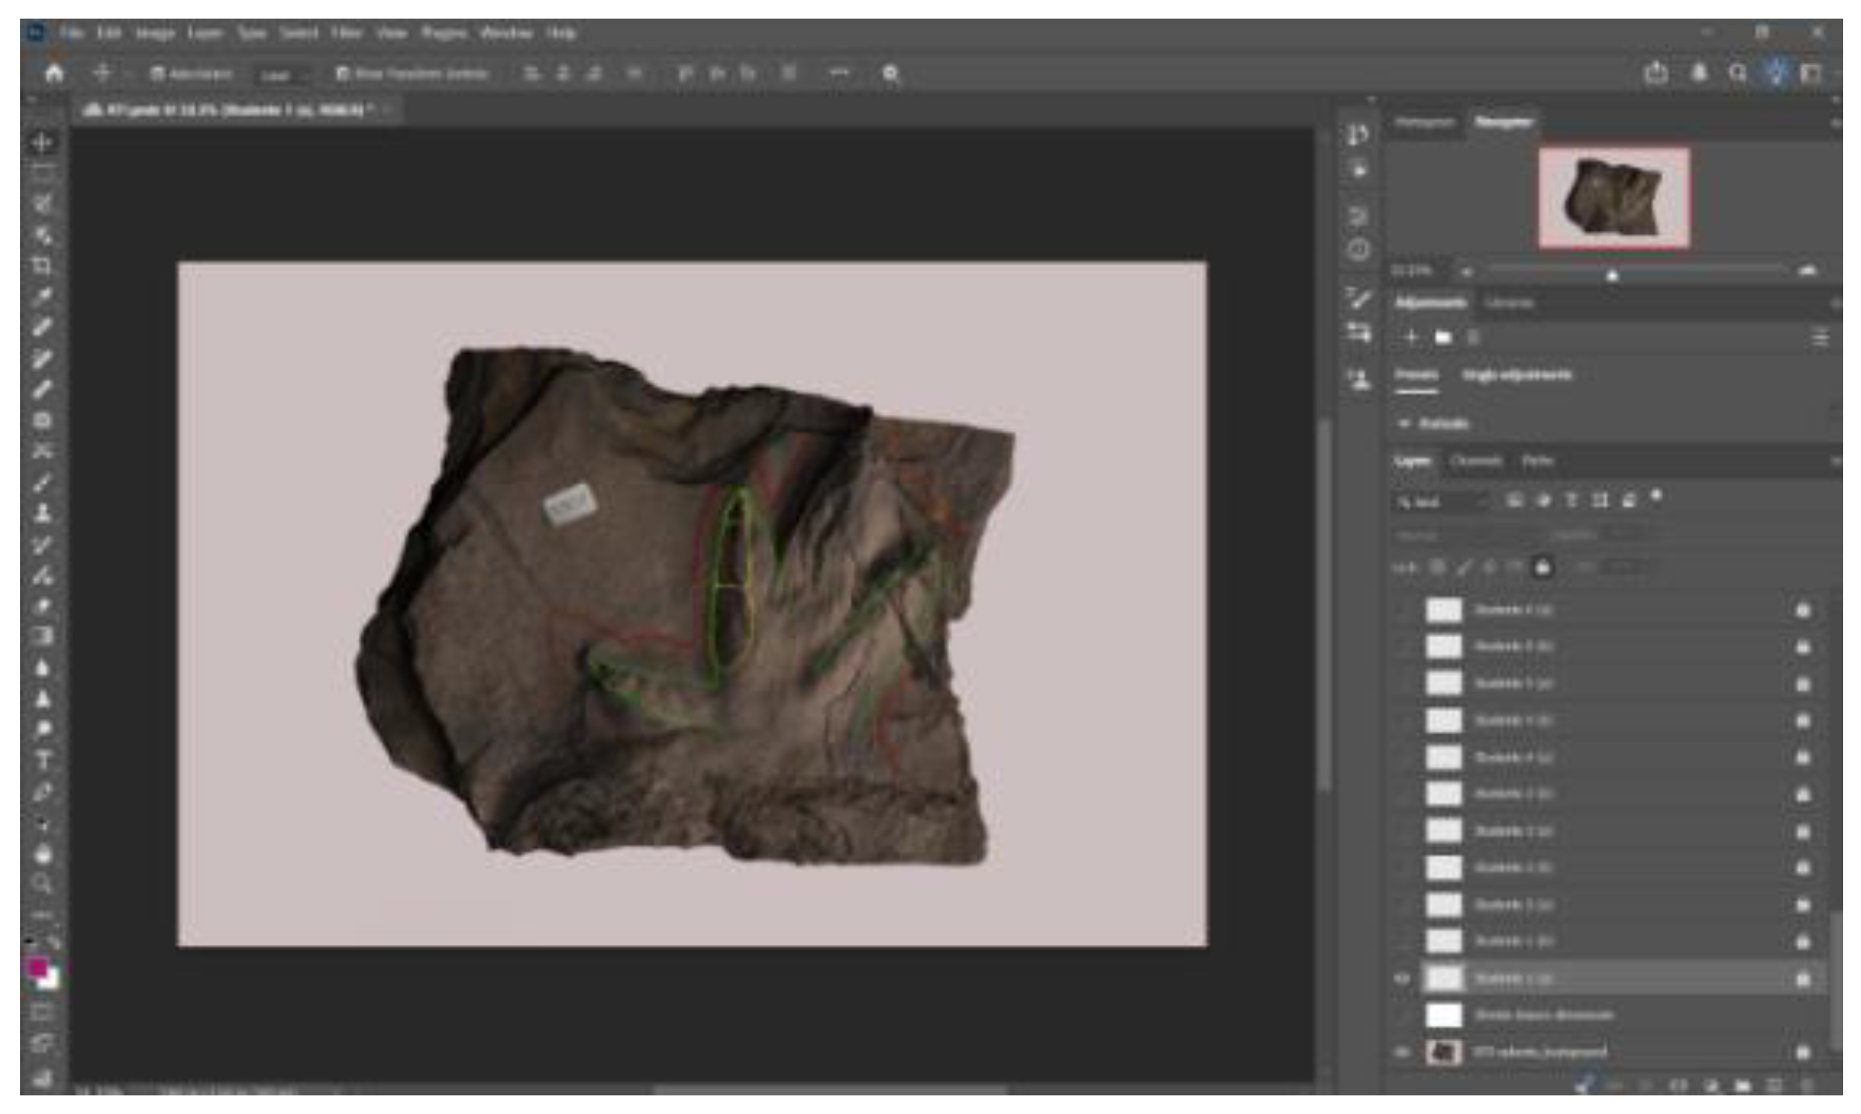
Task: Click the magenta foreground color swatch
Action: click(x=36, y=967)
